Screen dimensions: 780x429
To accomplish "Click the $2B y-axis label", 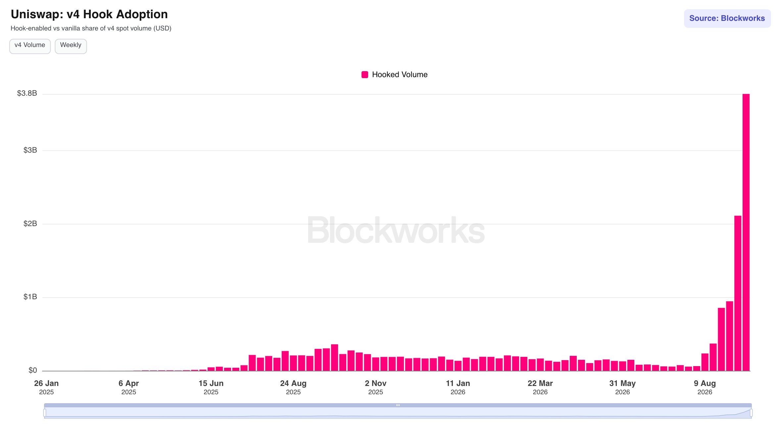I will 30,224.
